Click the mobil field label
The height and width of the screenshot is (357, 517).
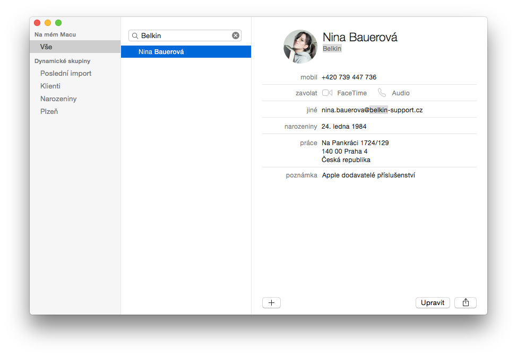coord(308,77)
